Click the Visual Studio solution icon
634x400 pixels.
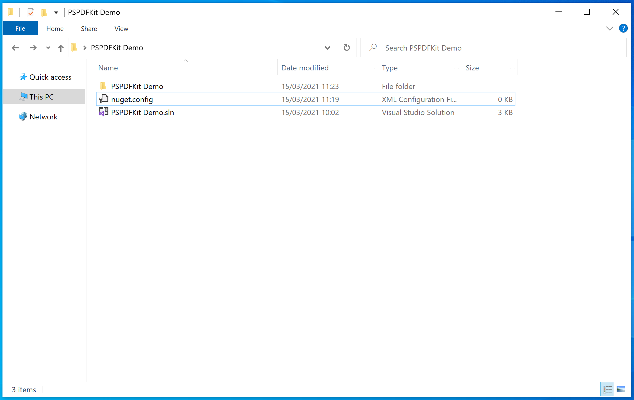[x=103, y=112]
